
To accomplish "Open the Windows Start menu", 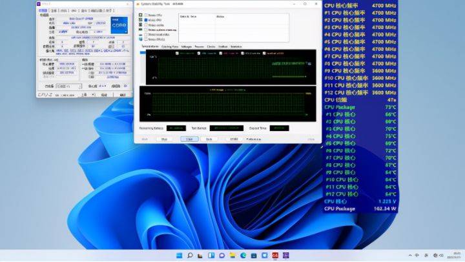I will (x=179, y=256).
